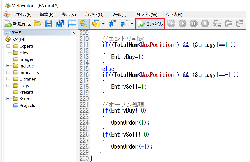This screenshot has width=250, height=162.
Task: Click 'if(EntryBuy!=0)' on line 222
Action: pyautogui.click(x=124, y=111)
